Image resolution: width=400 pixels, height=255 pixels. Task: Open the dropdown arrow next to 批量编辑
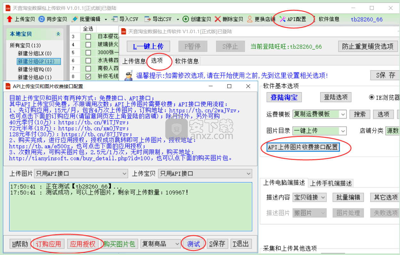coord(106,19)
